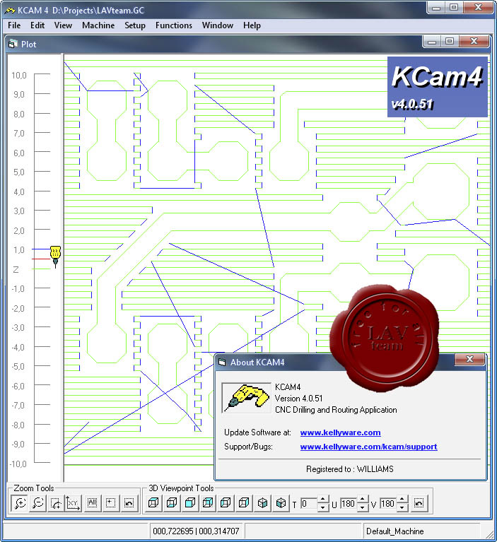
Task: Select the fourth 3D viewpoint cube
Action: [208, 502]
